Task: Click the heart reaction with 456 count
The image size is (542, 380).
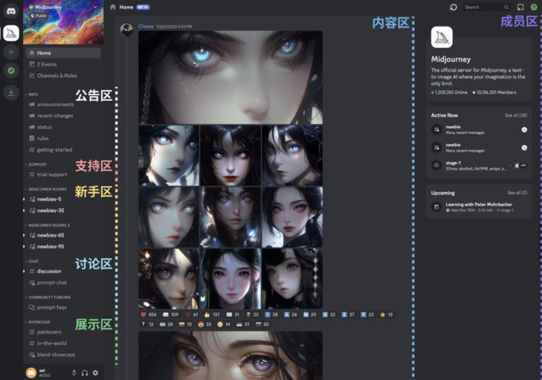Action: coord(148,314)
